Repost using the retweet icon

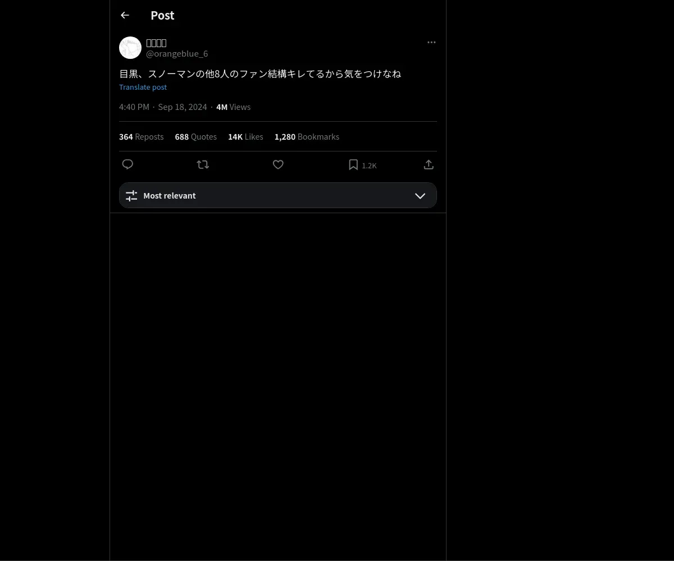[x=203, y=164]
